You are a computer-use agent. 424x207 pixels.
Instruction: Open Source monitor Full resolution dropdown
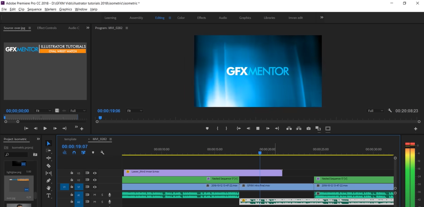coord(78,111)
